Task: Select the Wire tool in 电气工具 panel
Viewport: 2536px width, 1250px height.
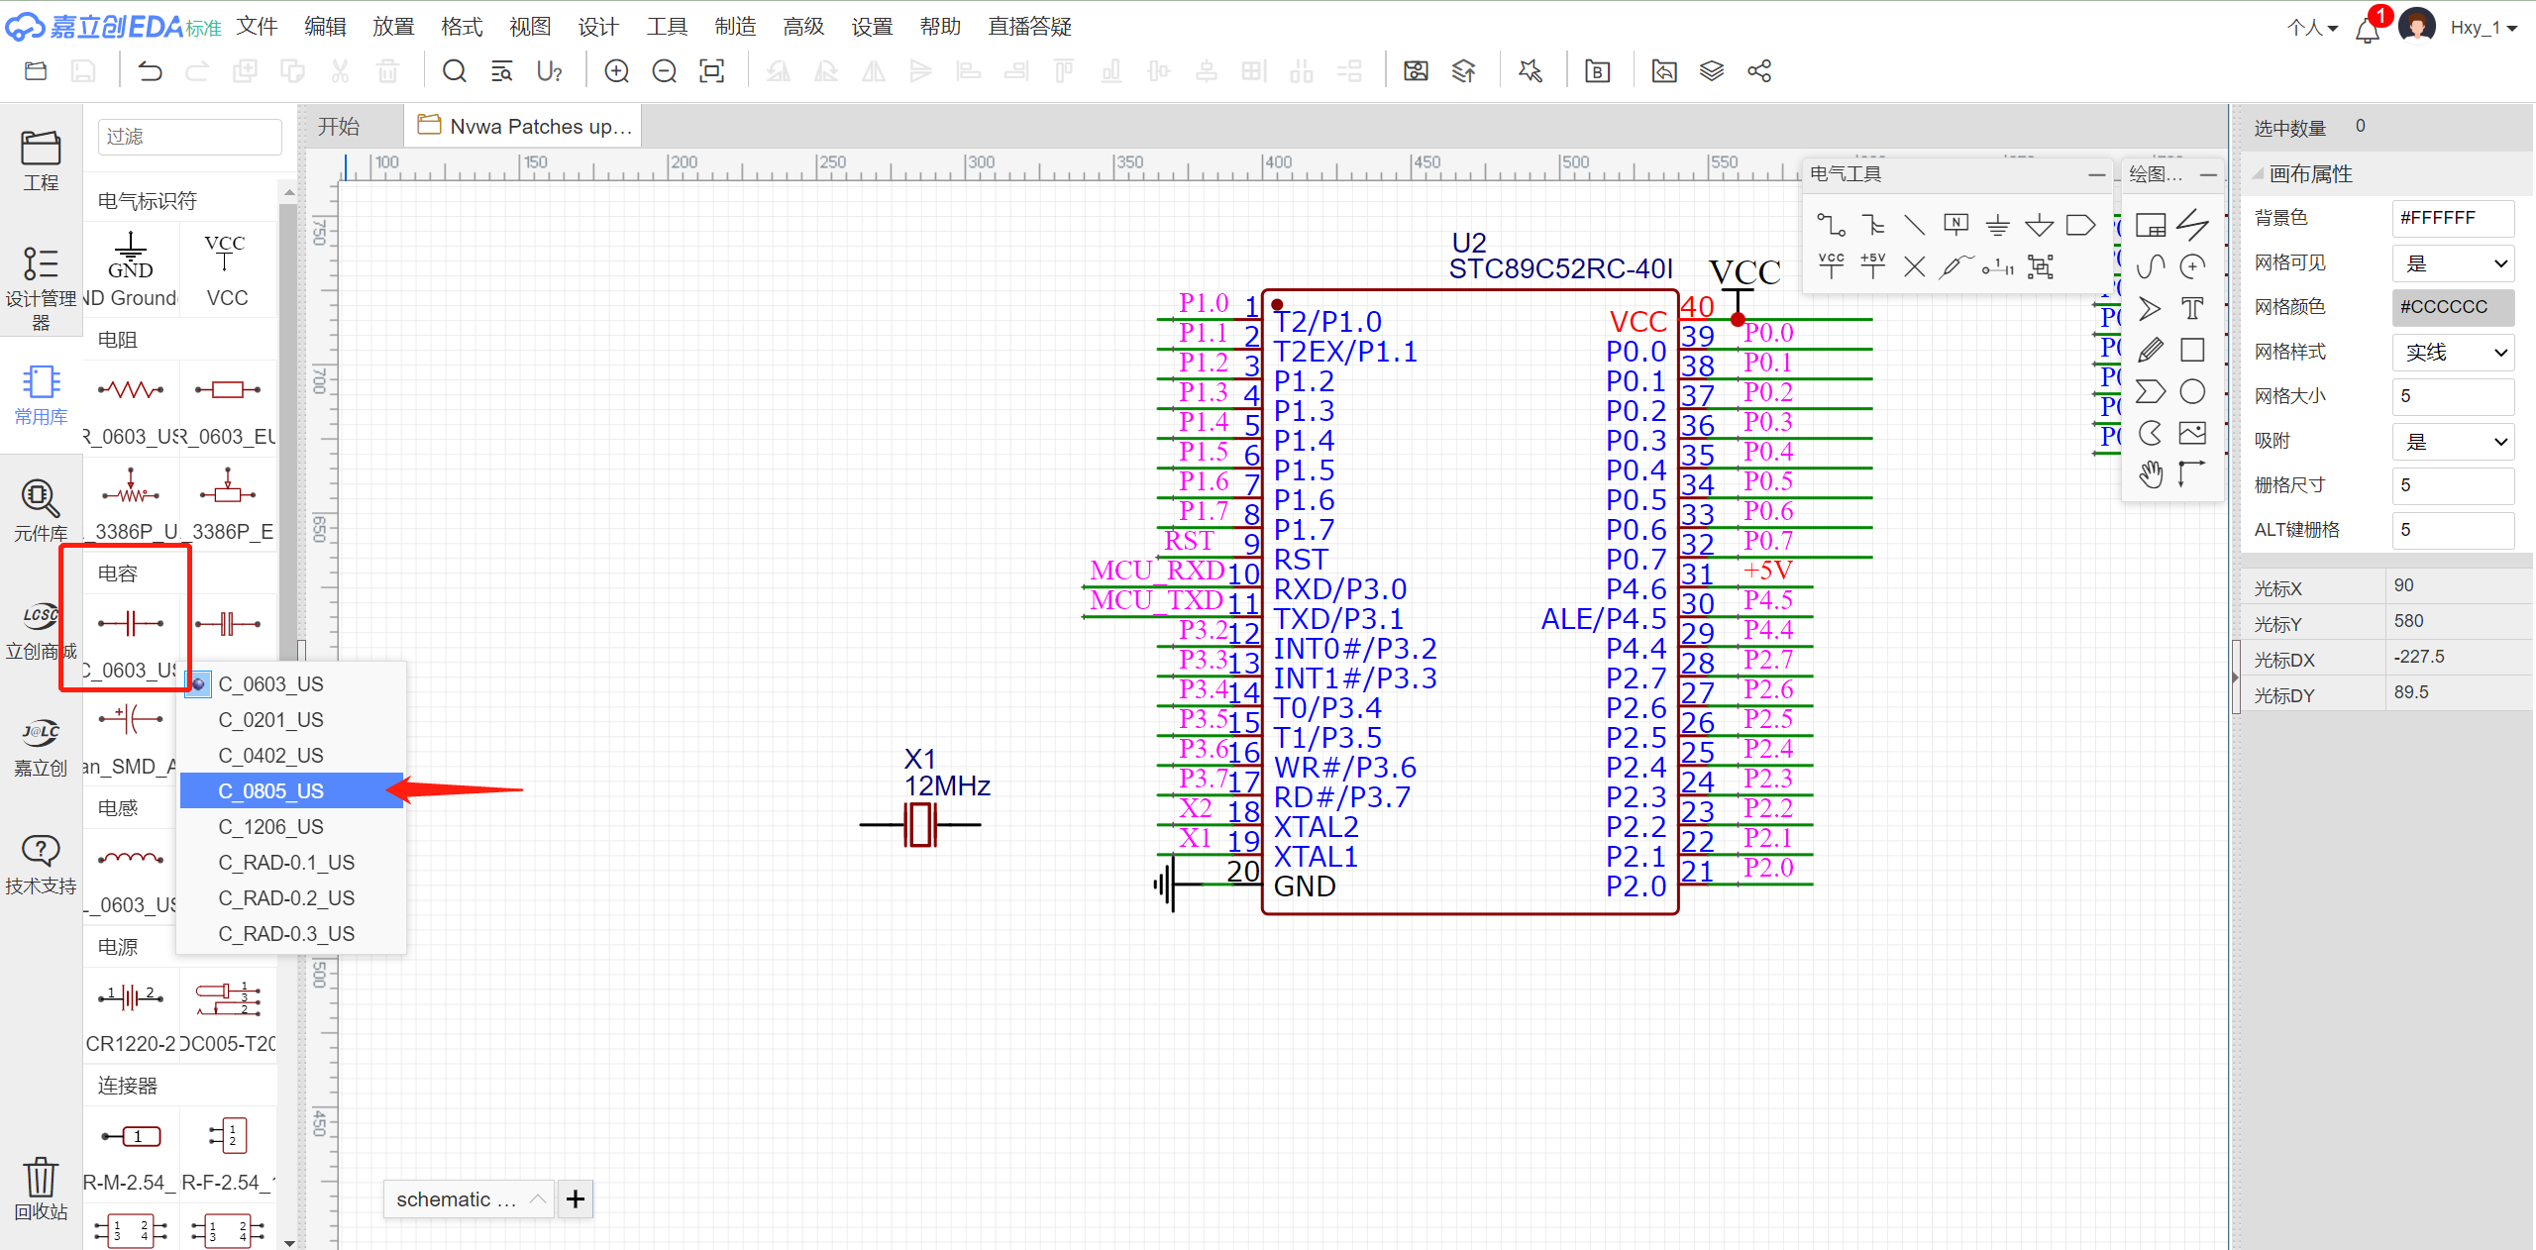Action: point(1831,225)
